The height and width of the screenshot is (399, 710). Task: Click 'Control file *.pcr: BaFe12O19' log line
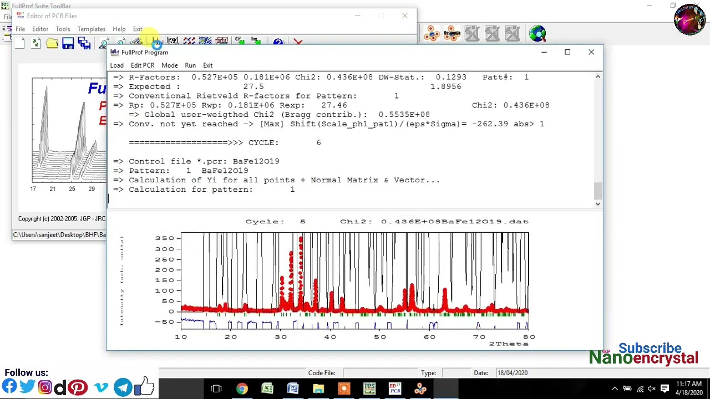pyautogui.click(x=196, y=161)
